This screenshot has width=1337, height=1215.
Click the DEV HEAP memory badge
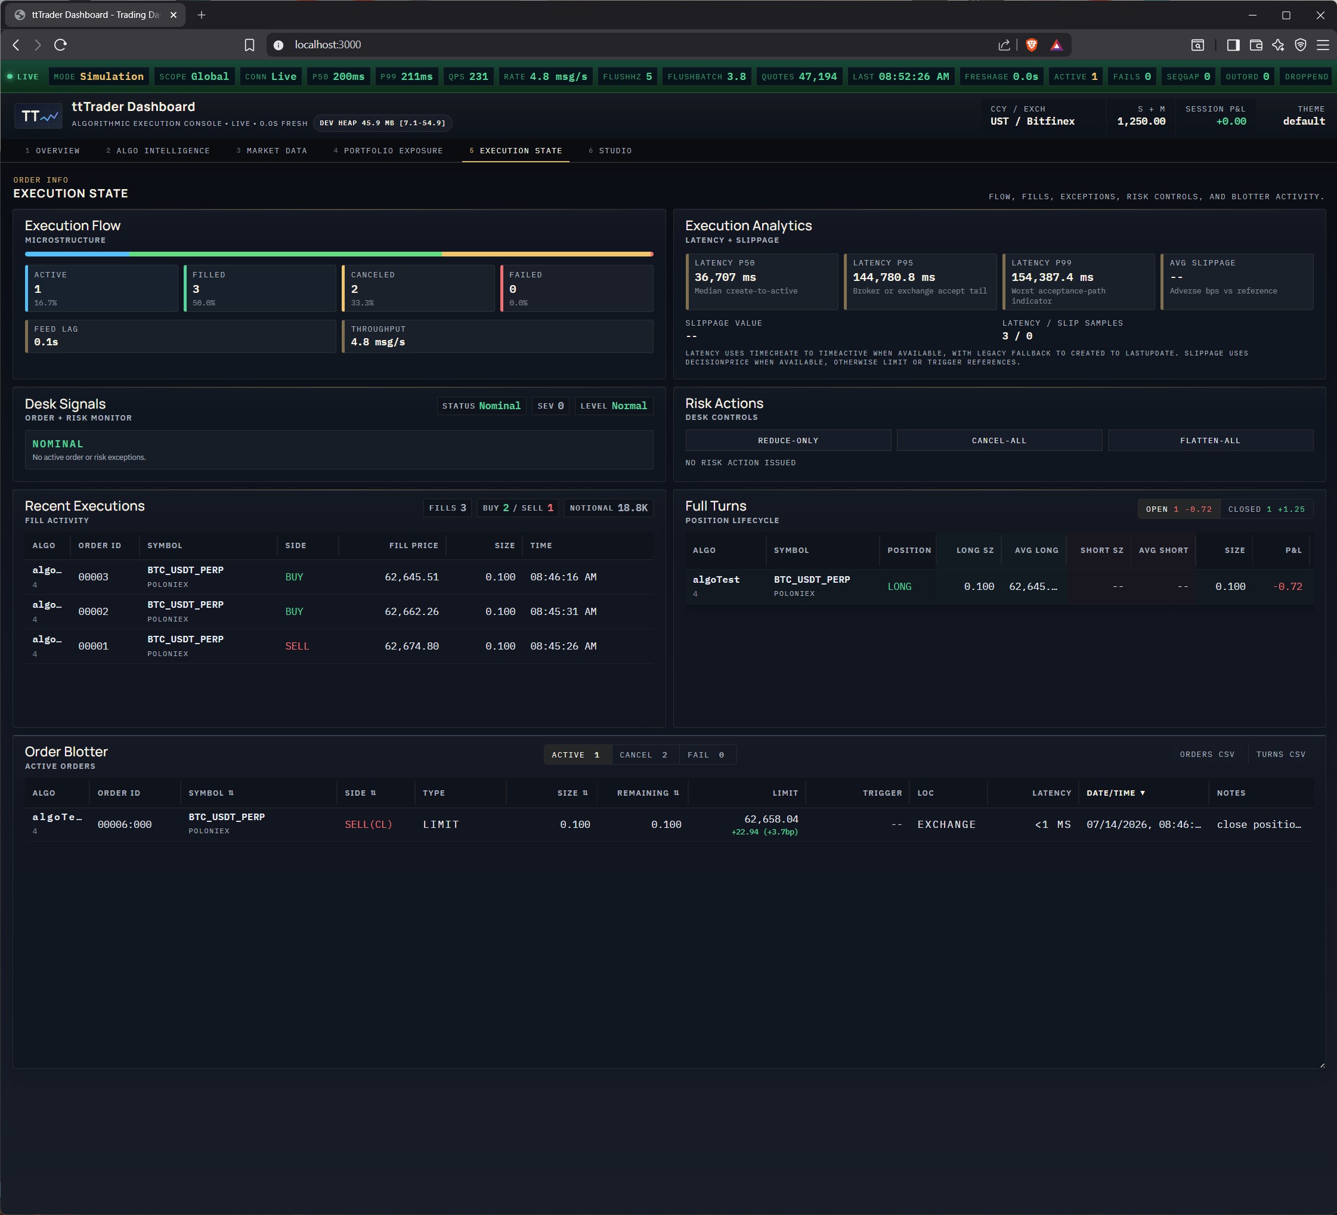click(x=383, y=123)
